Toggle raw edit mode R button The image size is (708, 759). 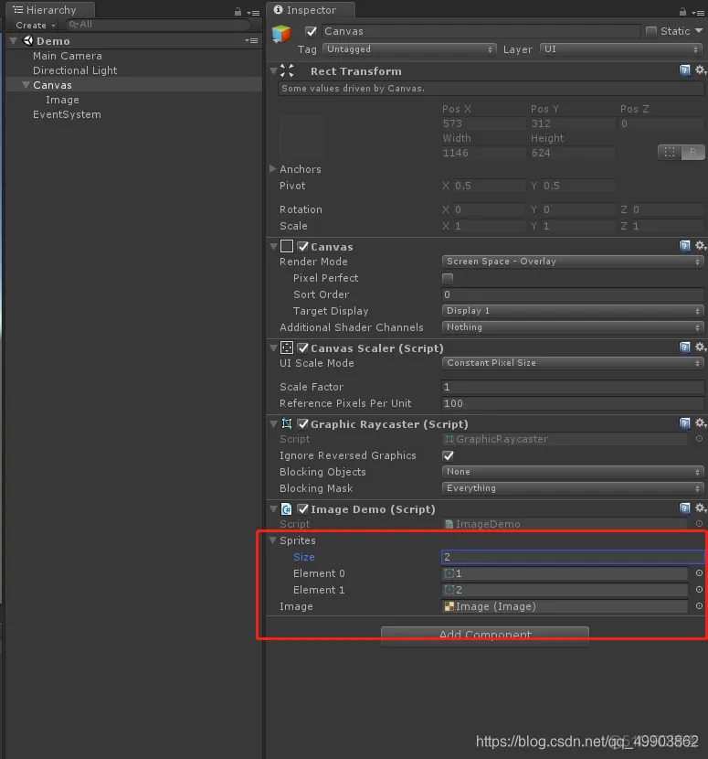[693, 152]
